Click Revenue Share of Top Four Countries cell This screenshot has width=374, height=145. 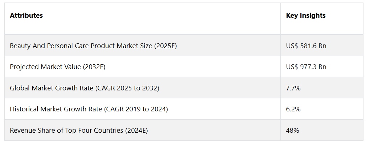point(143,130)
